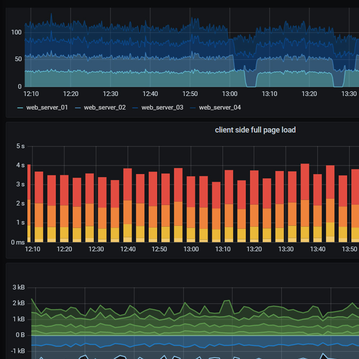This screenshot has width=359, height=359.
Task: Open color picker for web_server_01 legend line
Action: [20, 107]
